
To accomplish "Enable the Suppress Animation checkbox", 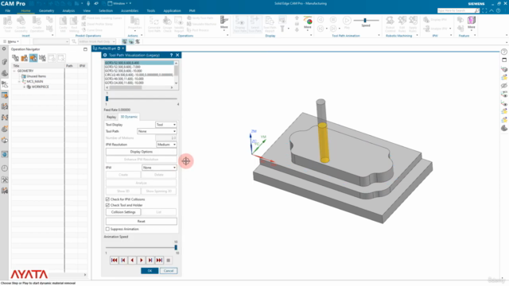I will pos(107,229).
